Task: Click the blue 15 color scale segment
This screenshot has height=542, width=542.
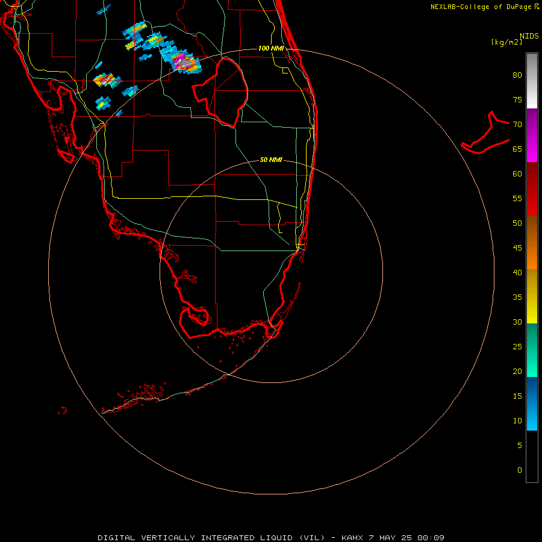Action: [x=532, y=403]
